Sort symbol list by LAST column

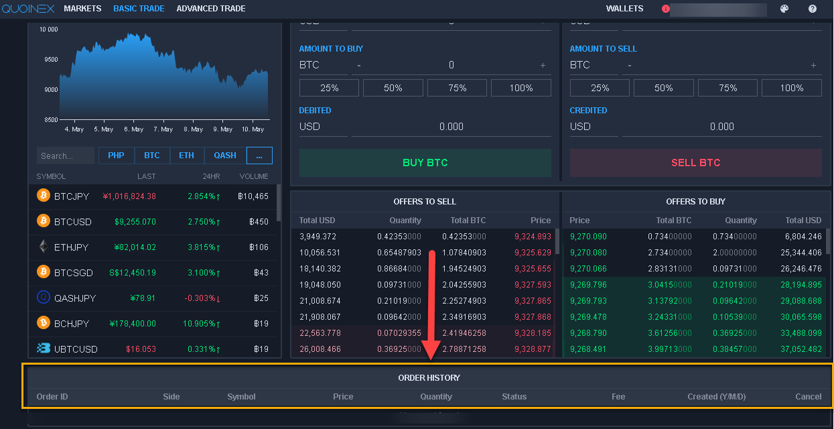[146, 176]
